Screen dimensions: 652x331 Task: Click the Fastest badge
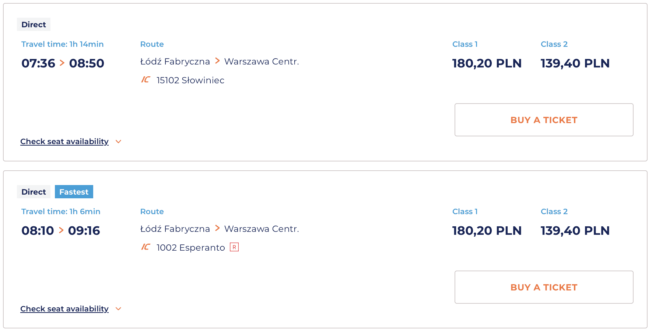[x=74, y=192]
